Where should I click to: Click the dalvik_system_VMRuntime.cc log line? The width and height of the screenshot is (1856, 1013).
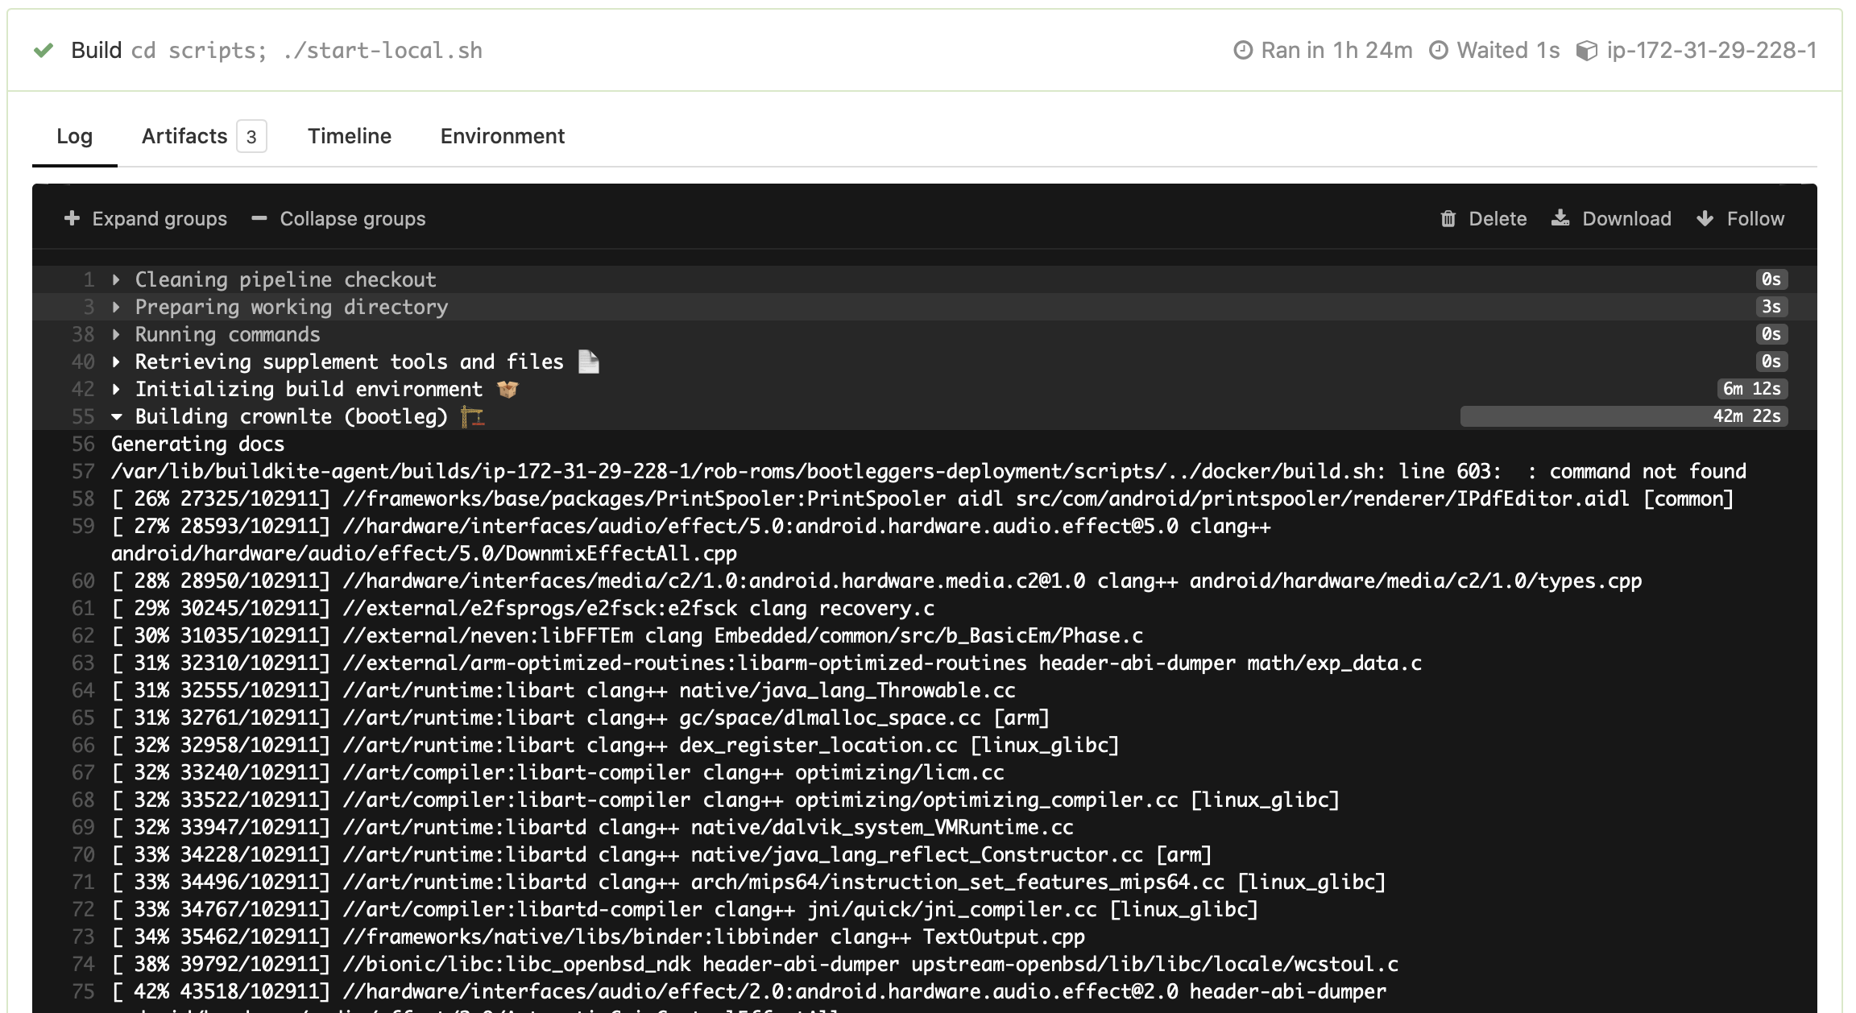point(592,827)
